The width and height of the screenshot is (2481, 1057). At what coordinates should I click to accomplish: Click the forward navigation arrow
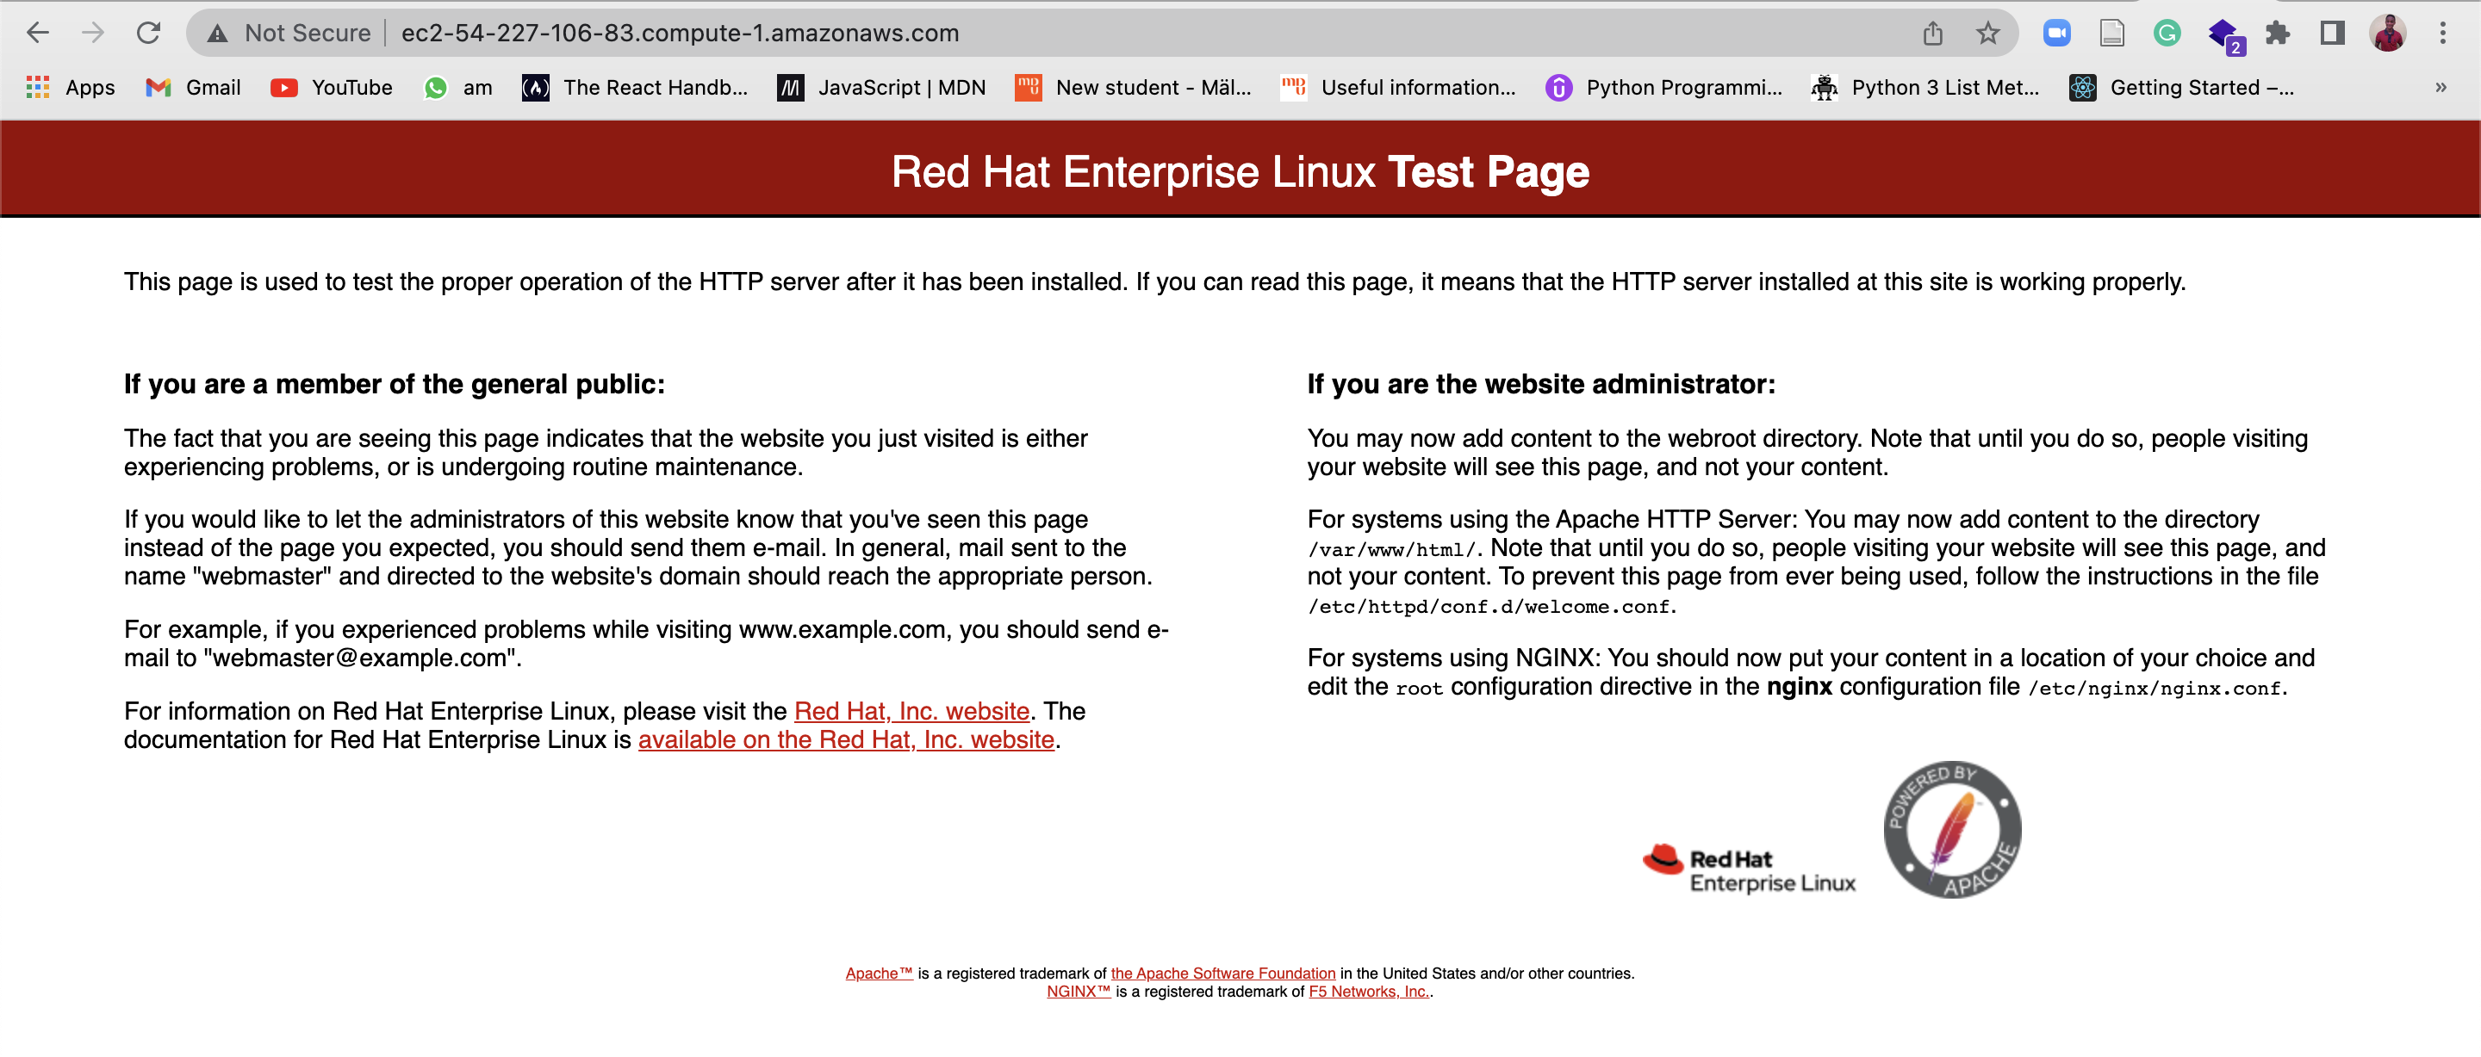(92, 32)
